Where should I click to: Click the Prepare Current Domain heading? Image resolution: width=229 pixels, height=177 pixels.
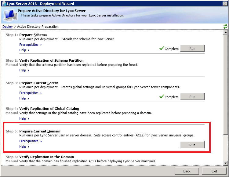40,131
